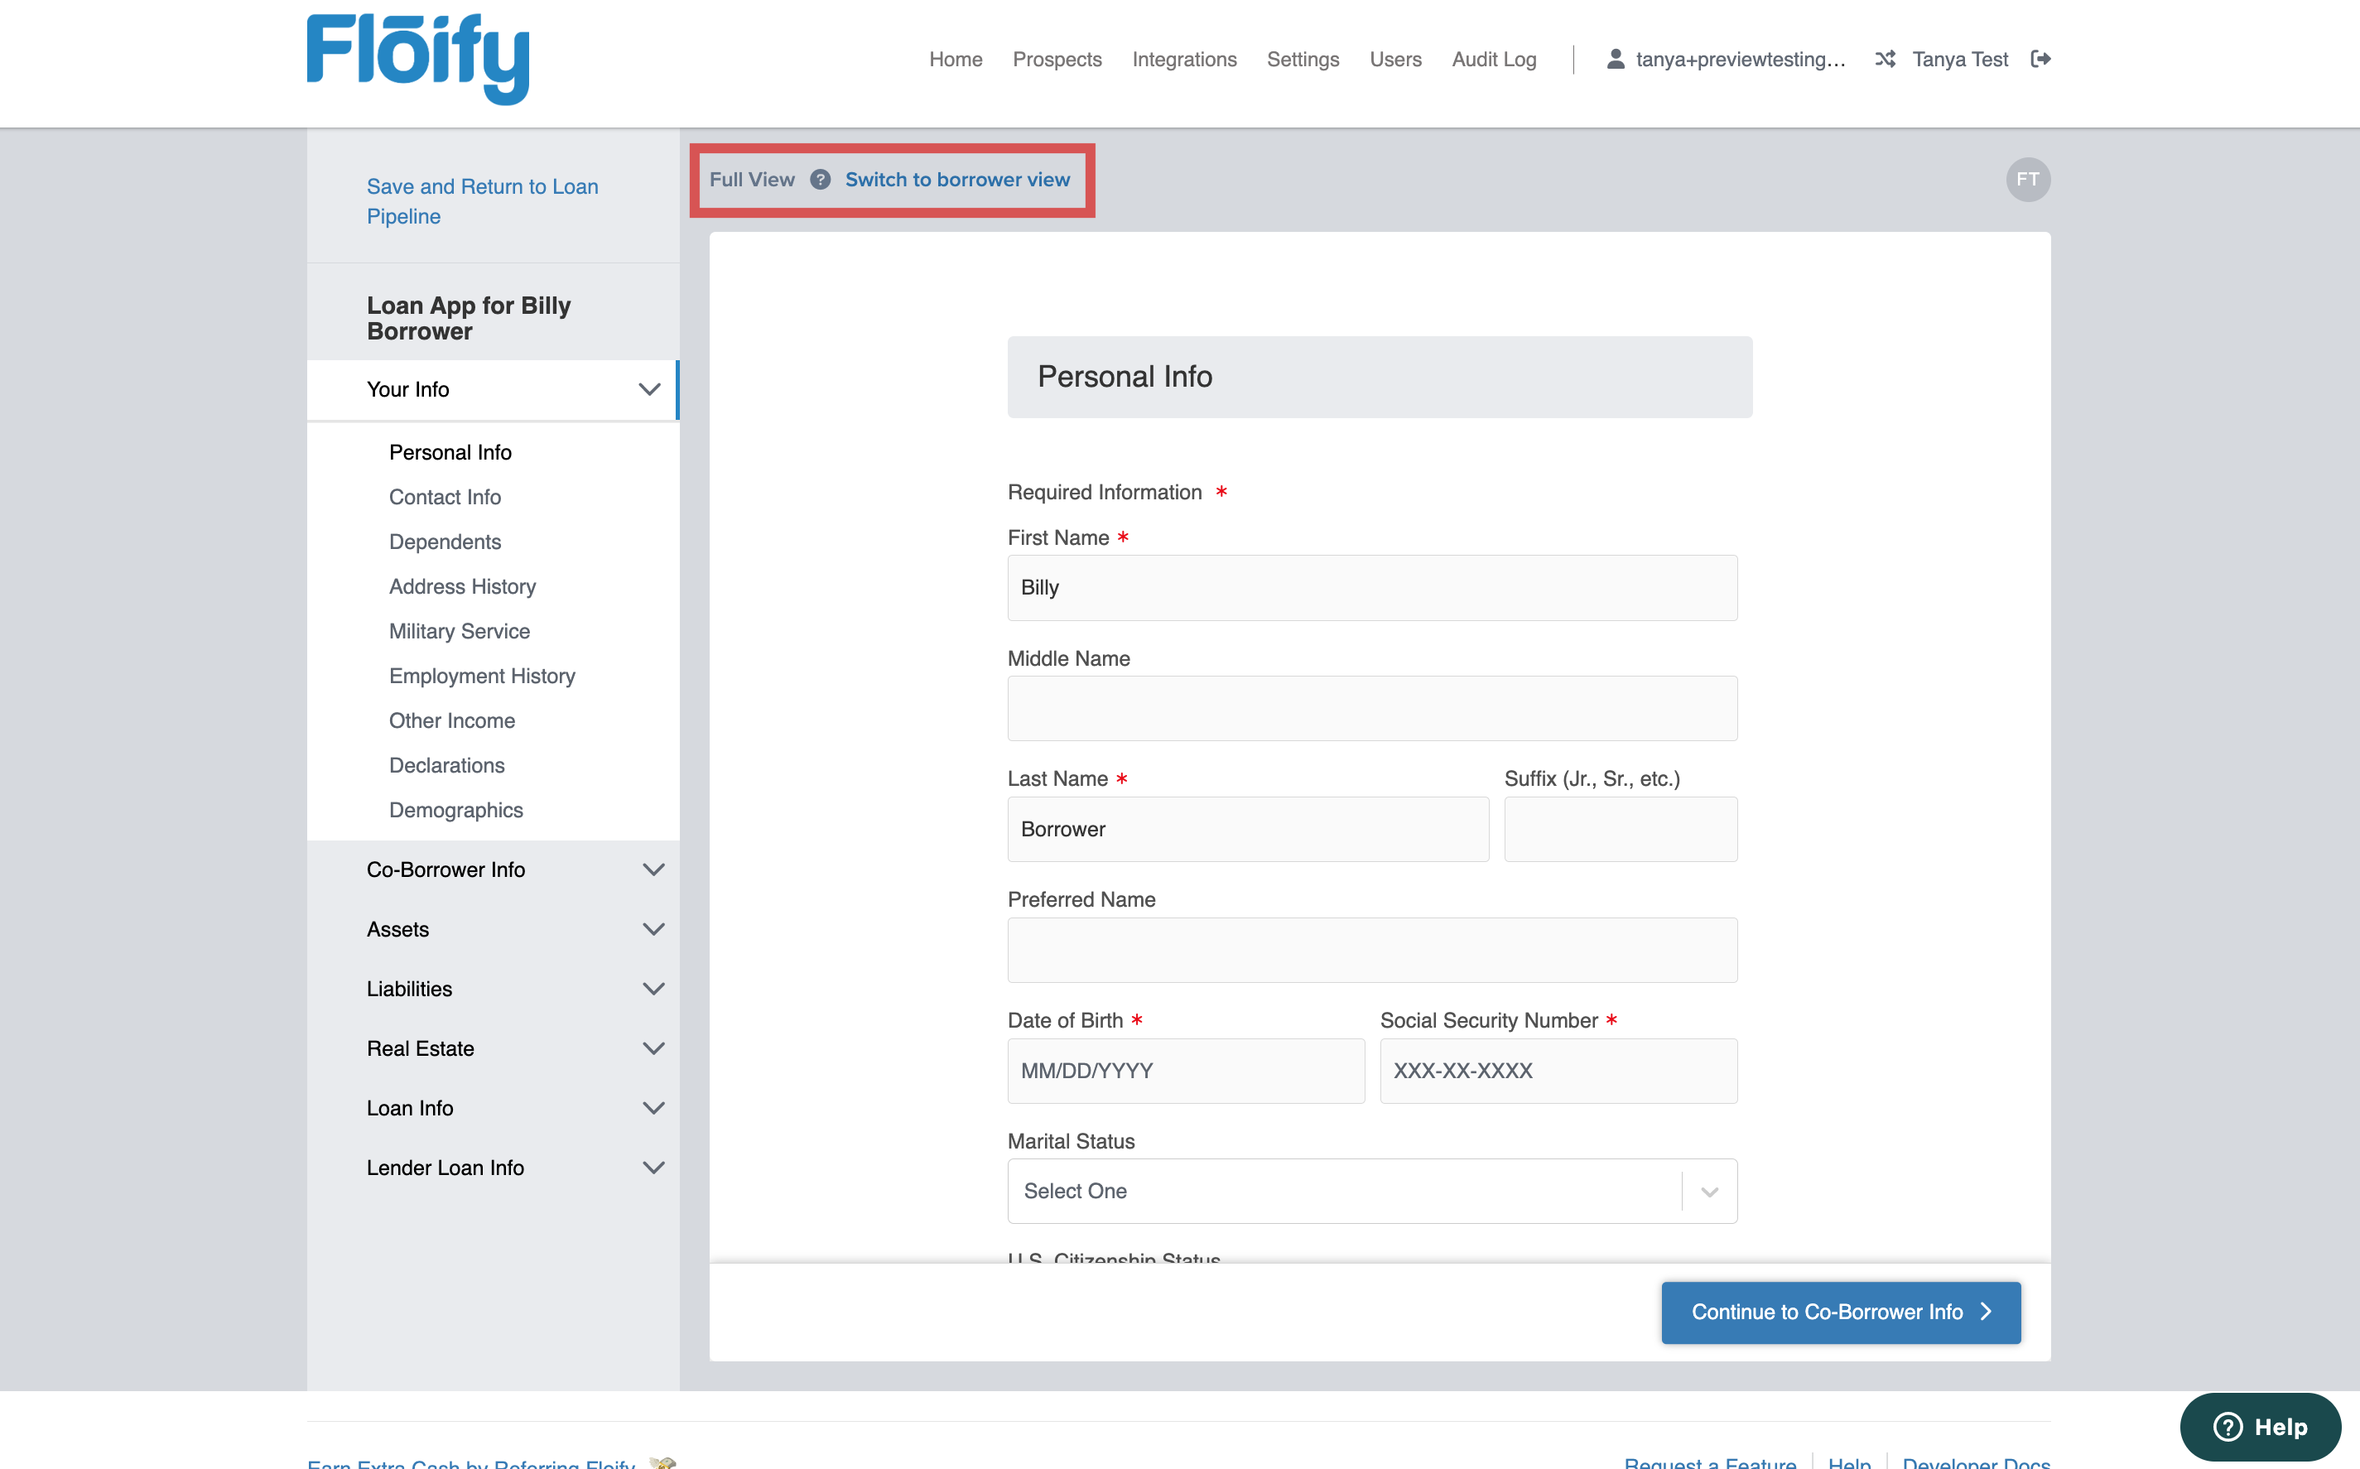
Task: Click the logout icon in header
Action: click(x=2040, y=60)
